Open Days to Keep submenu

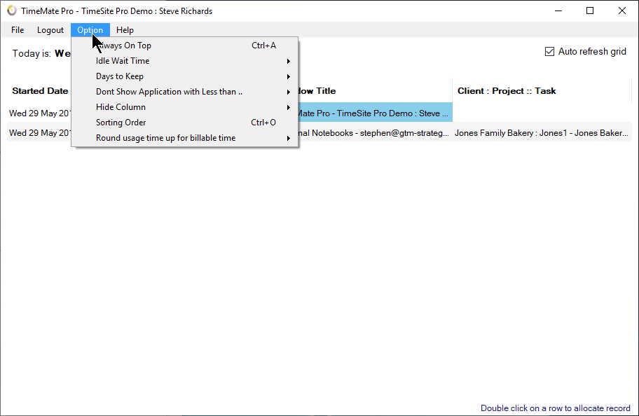[x=184, y=76]
